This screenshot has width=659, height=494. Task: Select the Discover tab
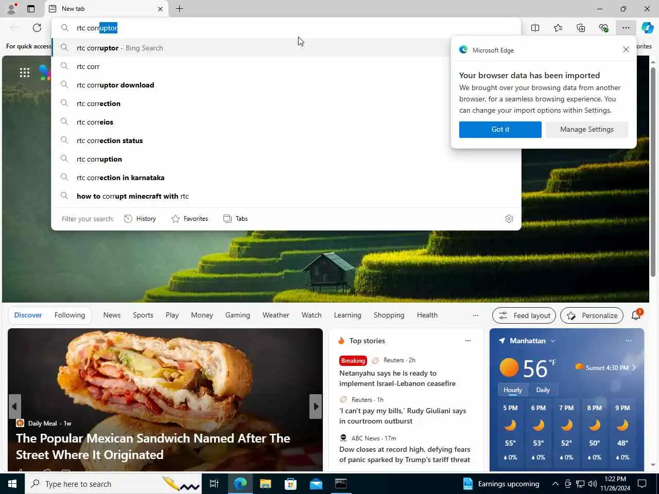tap(28, 315)
